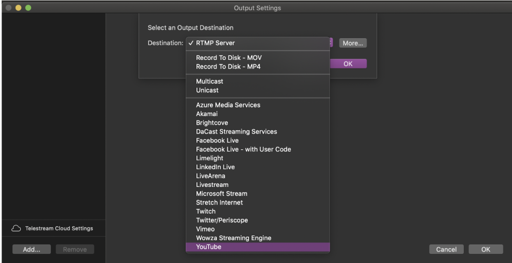Choose Facebook Live - with User Code
Viewport: 512px width, 263px height.
click(x=258, y=149)
